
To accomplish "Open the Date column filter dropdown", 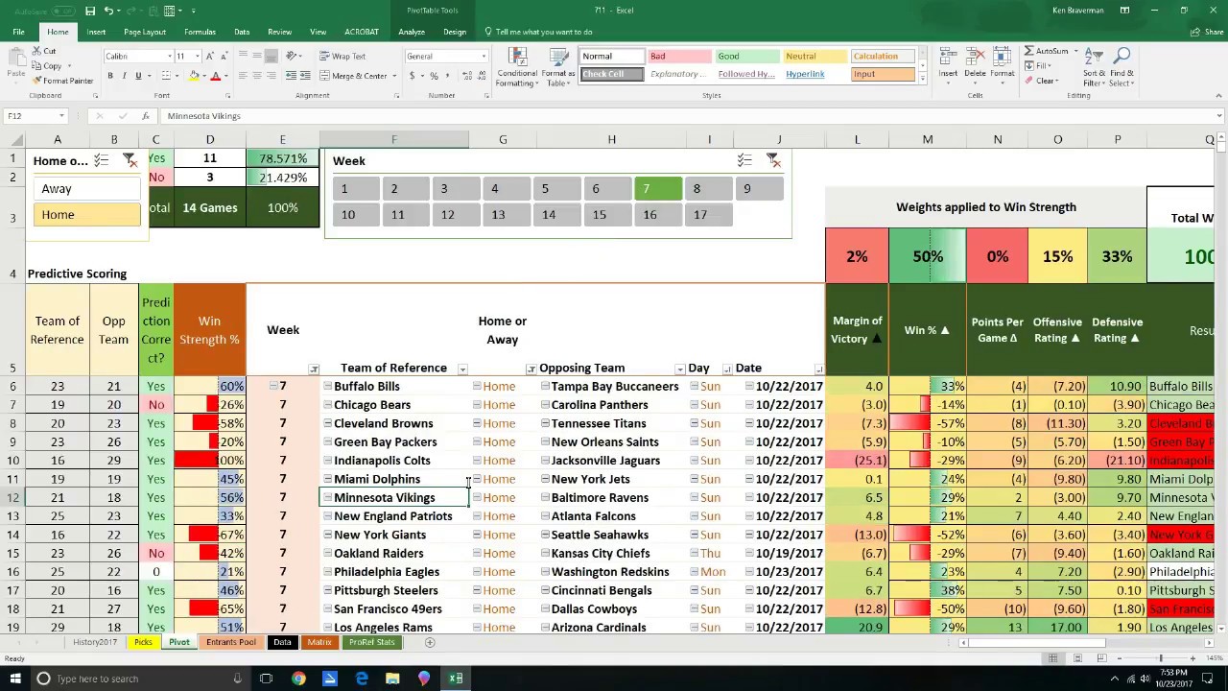I will [818, 369].
